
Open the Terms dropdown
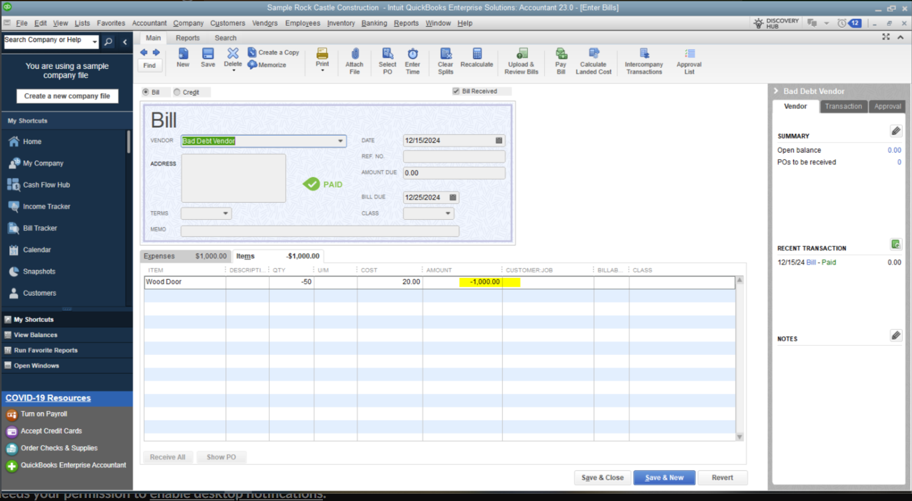[x=225, y=213]
